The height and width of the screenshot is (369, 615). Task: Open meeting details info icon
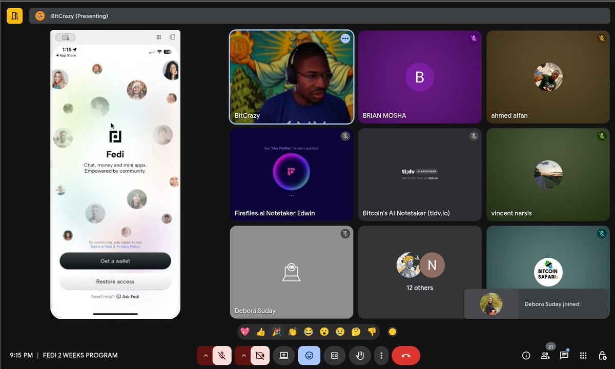tap(526, 355)
